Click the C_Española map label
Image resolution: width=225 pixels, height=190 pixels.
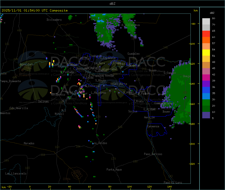(108, 58)
